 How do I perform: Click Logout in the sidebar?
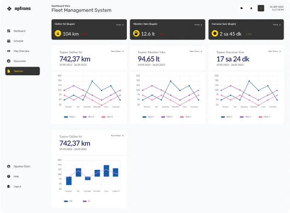pos(17,186)
